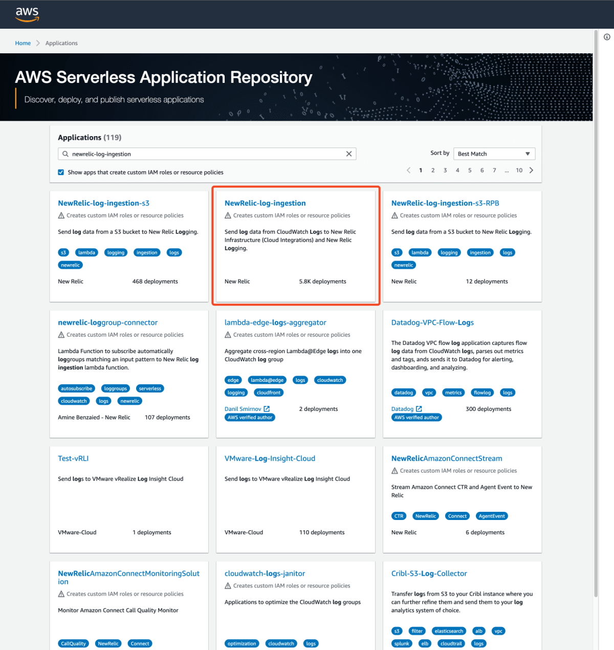This screenshot has width=614, height=650.
Task: Open NewRelic-log-ingestion-s3 application
Action: [103, 203]
